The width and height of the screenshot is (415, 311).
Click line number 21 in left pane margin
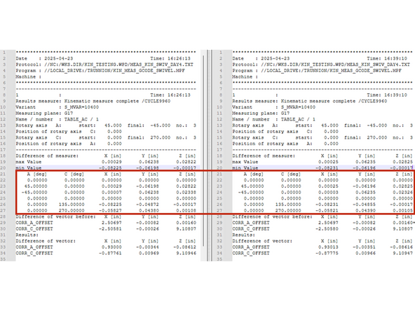(4, 174)
